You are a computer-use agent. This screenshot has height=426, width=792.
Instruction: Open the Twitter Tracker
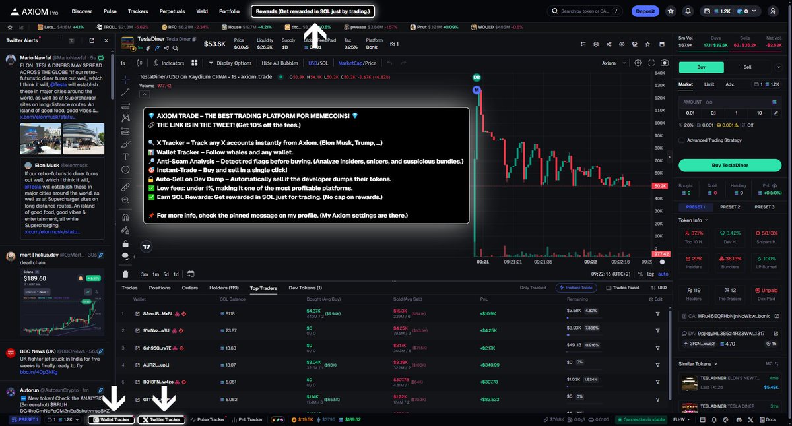[x=161, y=419]
